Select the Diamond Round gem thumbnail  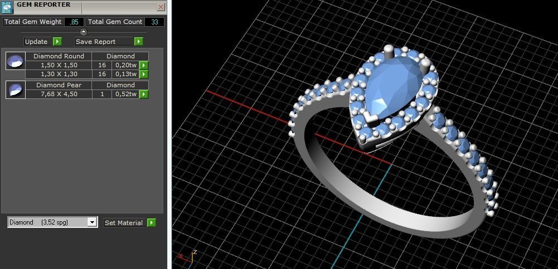[16, 61]
